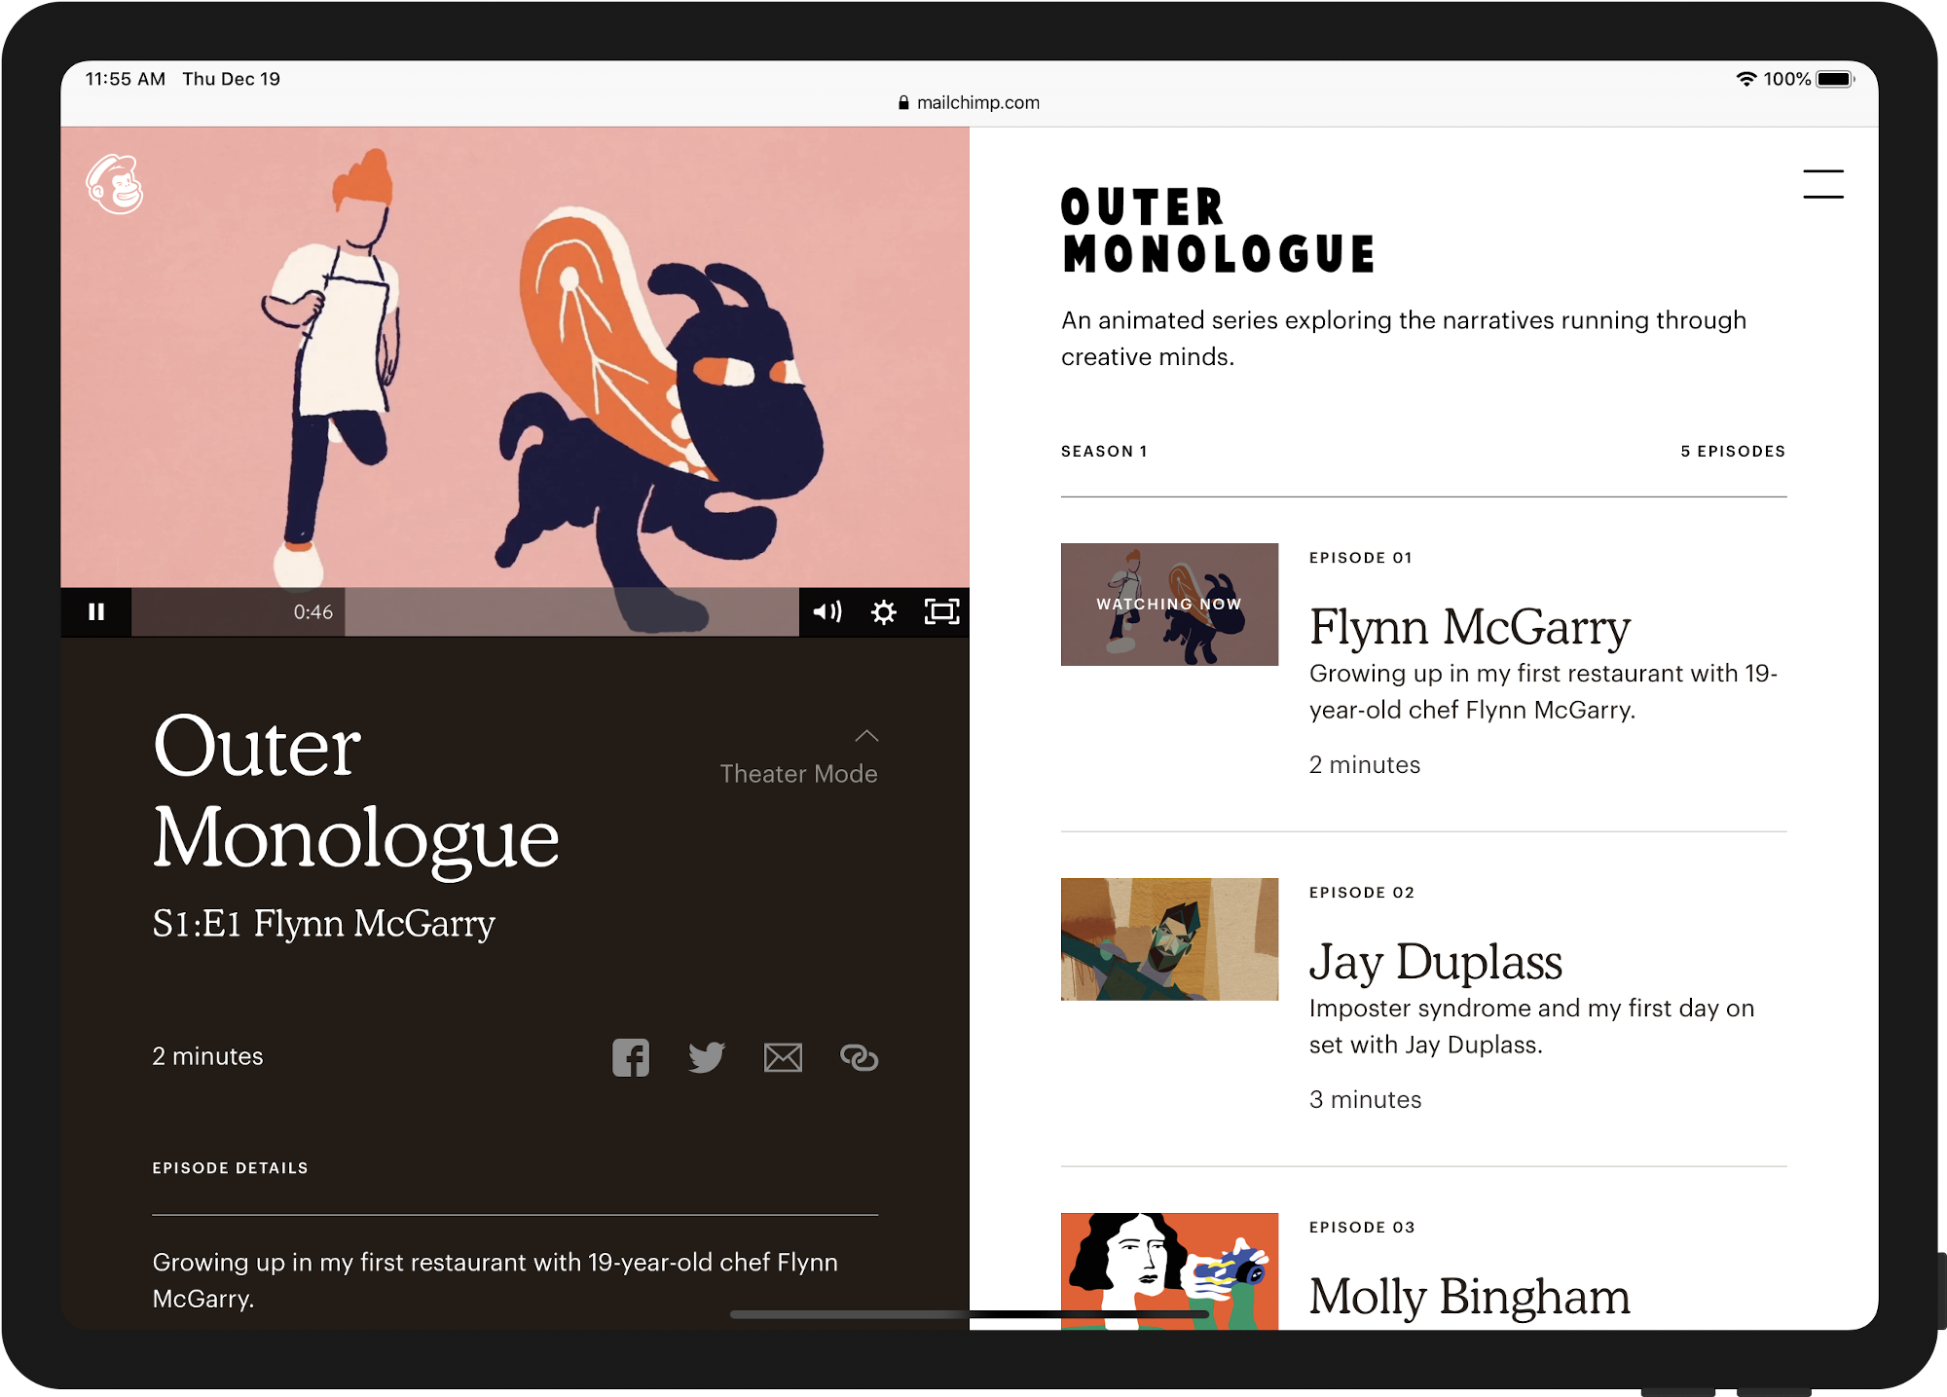Toggle Theater Mode
1947x1397 pixels.
tap(798, 774)
